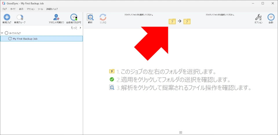Expand もっと more toolbar chevron

(80, 28)
